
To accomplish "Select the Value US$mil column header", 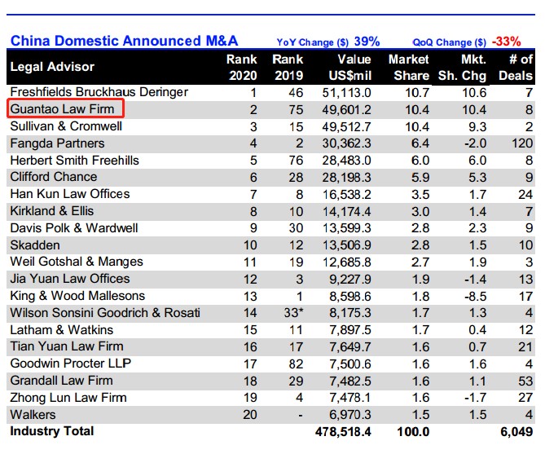I will tap(347, 67).
